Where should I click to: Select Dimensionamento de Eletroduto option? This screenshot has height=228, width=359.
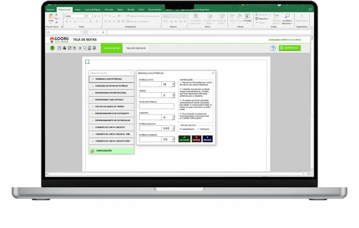point(112,113)
